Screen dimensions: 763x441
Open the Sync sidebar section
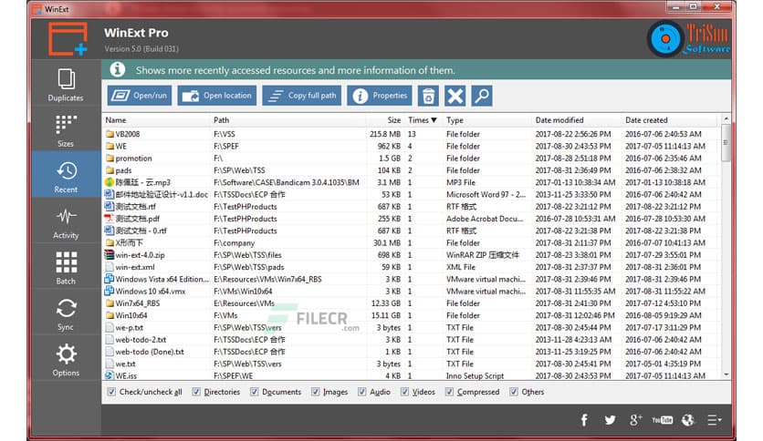tap(66, 313)
